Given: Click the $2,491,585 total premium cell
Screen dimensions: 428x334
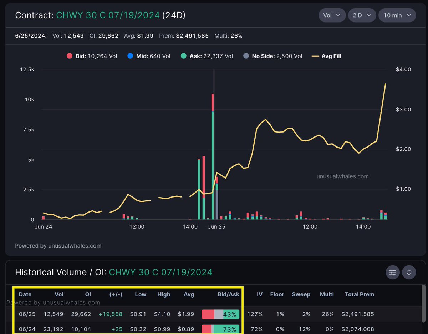Looking at the screenshot, I should [358, 314].
